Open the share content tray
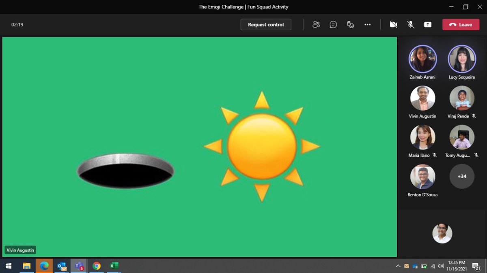487x273 pixels. click(428, 25)
